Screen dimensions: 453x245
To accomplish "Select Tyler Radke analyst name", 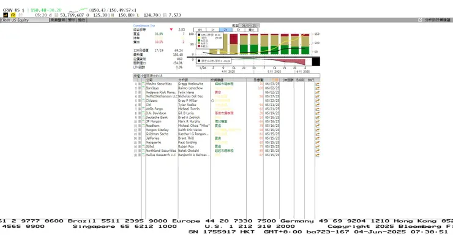I will point(187,105).
